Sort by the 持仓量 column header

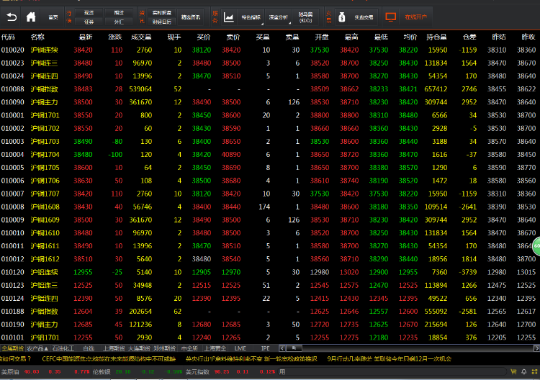point(436,37)
